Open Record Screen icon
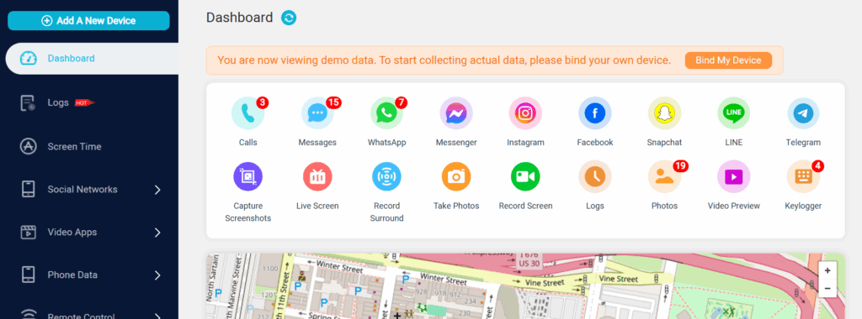The image size is (862, 319). click(x=525, y=176)
